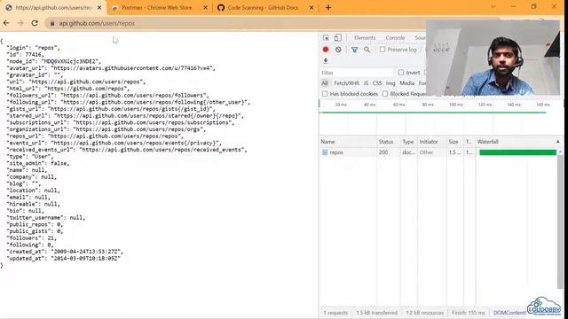Click the address bar URL
This screenshot has width=568, height=319.
click(97, 23)
